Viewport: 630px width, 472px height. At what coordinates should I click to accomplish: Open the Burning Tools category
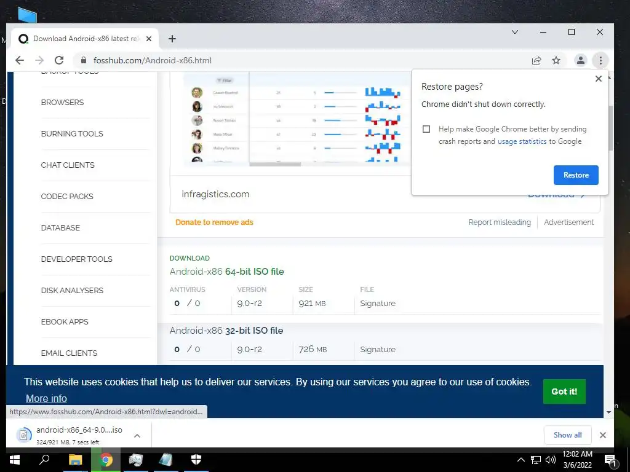click(x=72, y=133)
